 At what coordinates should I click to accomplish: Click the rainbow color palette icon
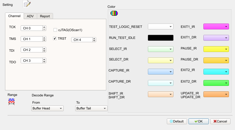pyautogui.click(x=114, y=13)
